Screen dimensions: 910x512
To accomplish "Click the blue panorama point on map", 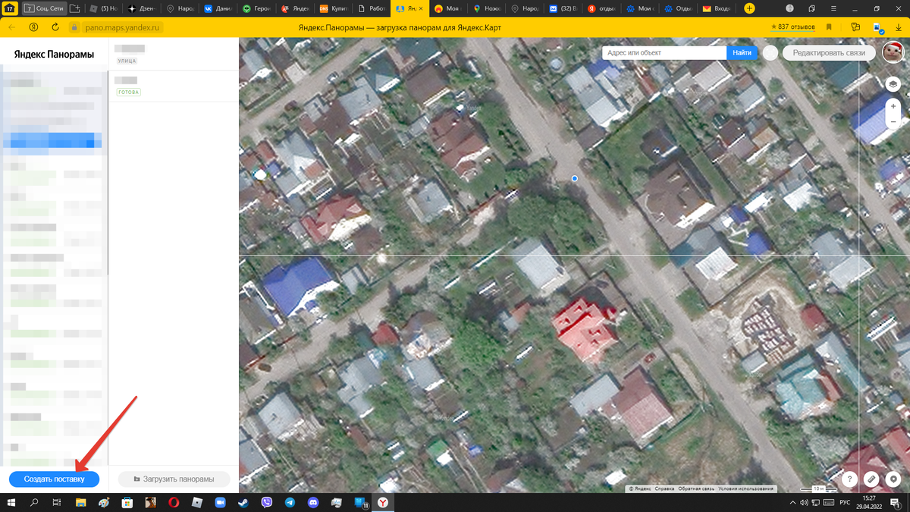I will pyautogui.click(x=575, y=178).
